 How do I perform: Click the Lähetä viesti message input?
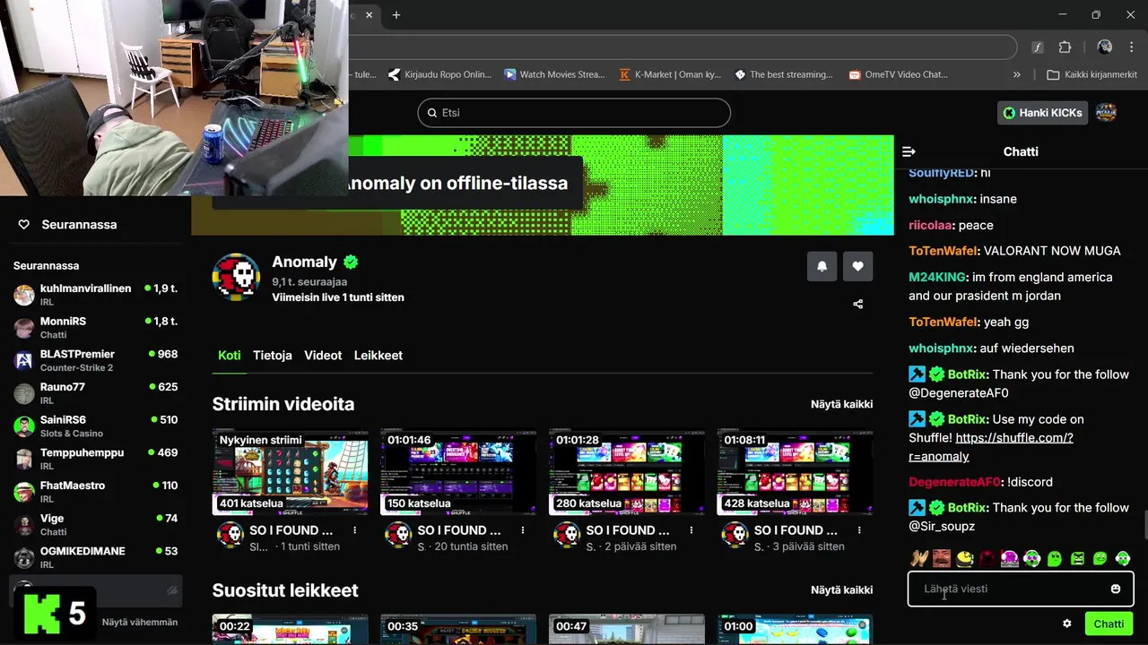click(x=1021, y=589)
